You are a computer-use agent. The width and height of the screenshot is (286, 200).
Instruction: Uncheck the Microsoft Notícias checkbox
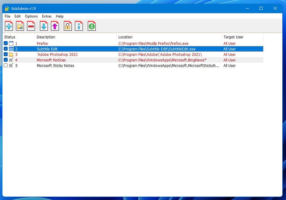[x=6, y=60]
